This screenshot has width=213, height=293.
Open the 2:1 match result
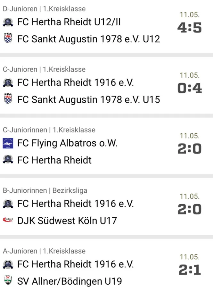tap(190, 270)
